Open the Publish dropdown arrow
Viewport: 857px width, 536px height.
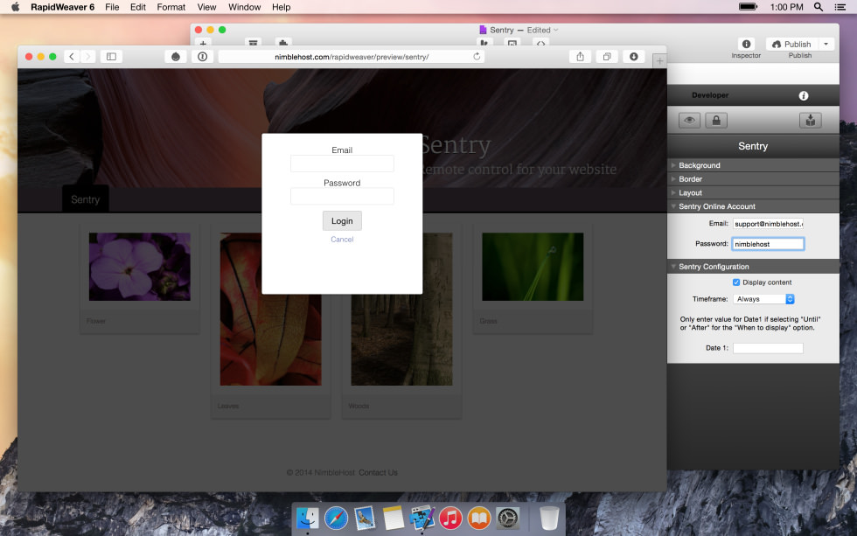(826, 45)
